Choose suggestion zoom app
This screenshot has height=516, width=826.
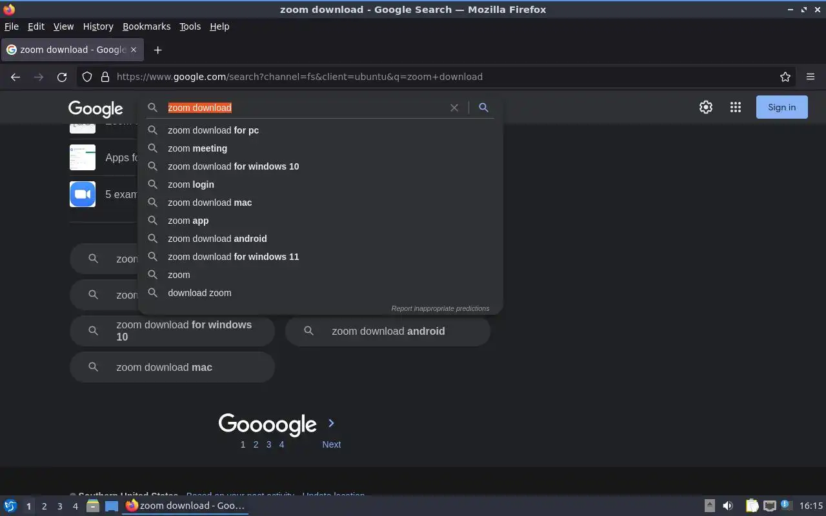click(x=320, y=221)
